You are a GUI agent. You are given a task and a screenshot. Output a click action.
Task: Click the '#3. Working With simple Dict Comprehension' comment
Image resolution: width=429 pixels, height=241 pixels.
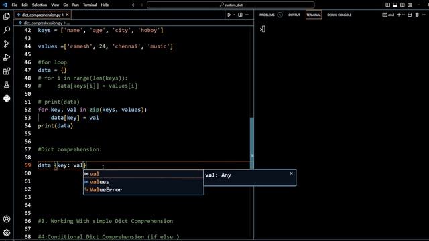coord(105,221)
